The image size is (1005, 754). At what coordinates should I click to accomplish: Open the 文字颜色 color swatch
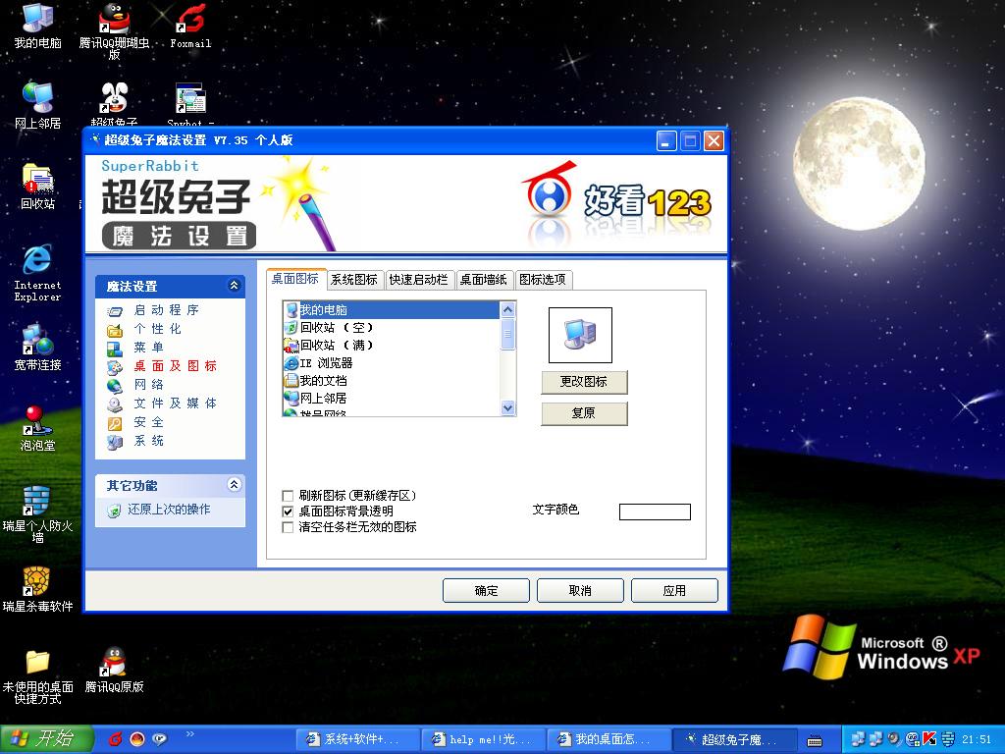pos(655,512)
